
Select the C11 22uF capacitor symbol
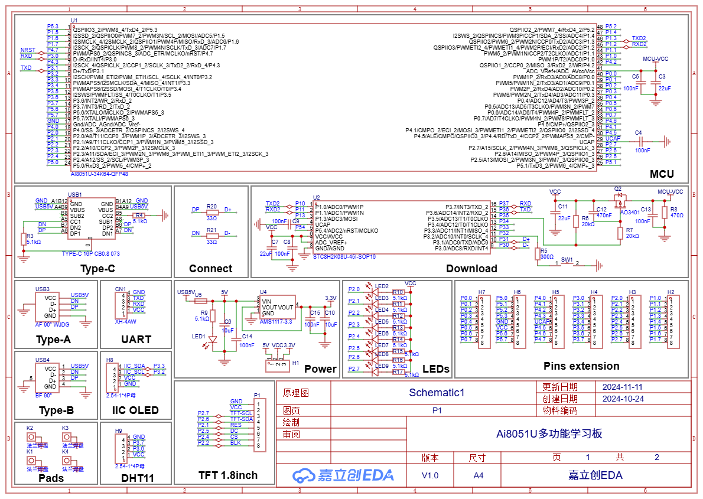point(555,214)
